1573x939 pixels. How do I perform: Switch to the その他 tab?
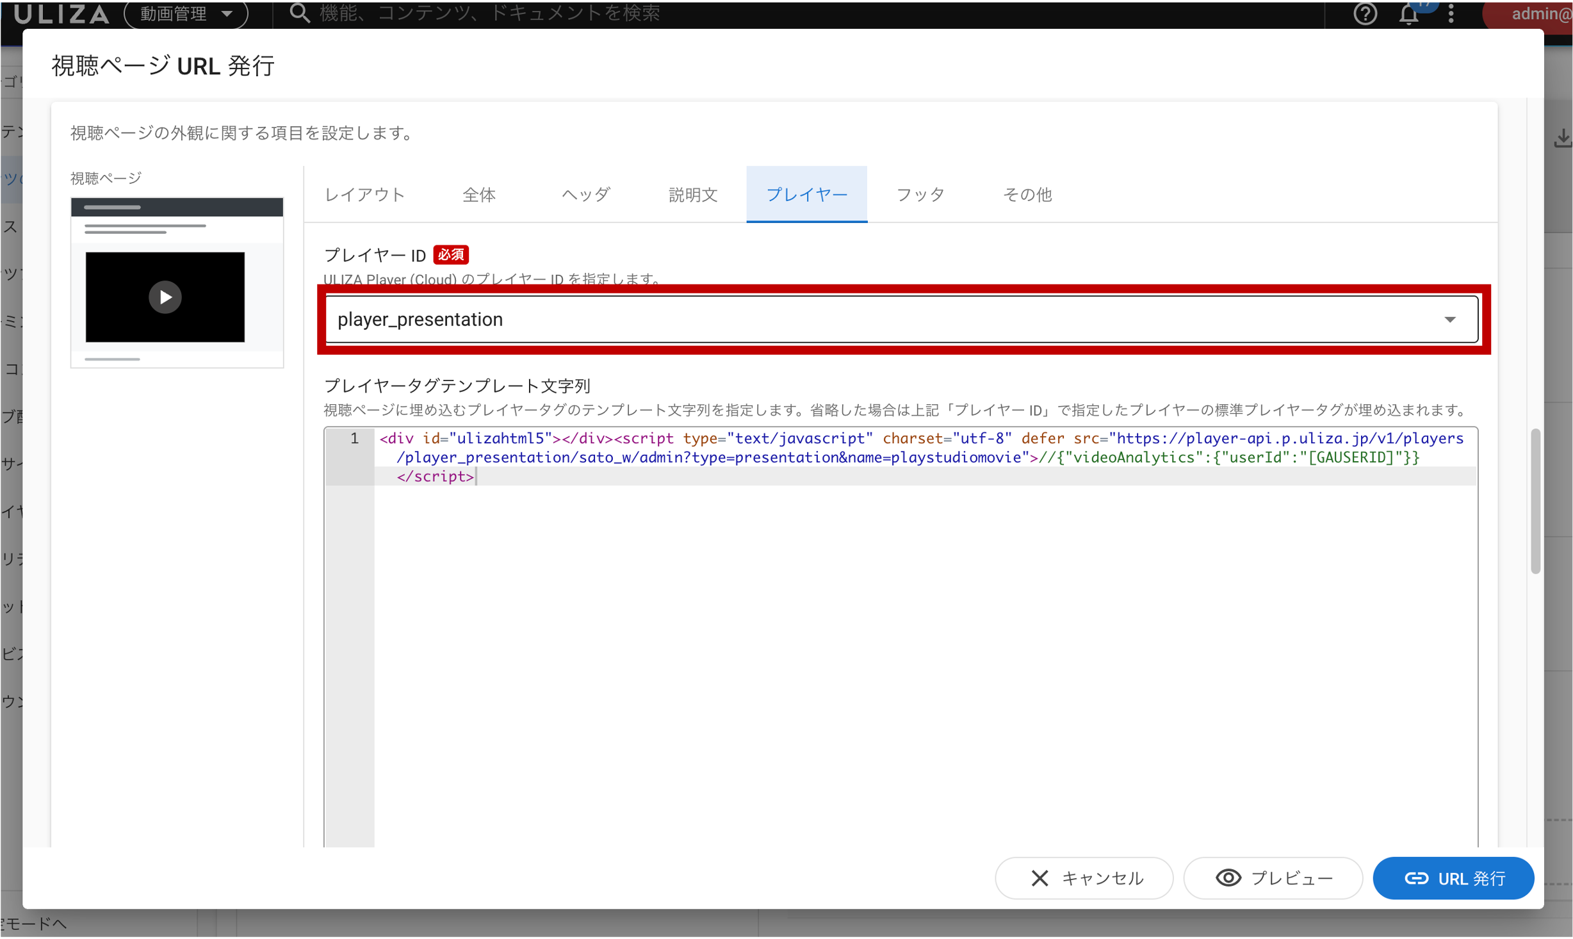[1027, 194]
